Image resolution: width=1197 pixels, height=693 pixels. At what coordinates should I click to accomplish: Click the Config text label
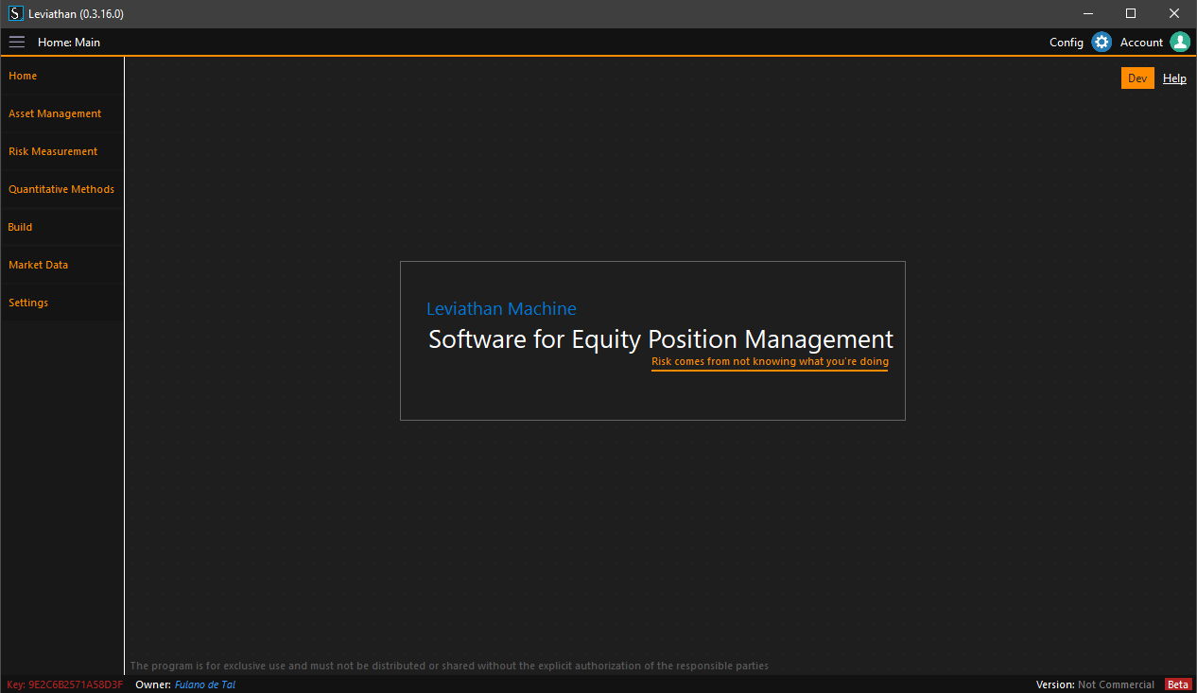pos(1067,43)
